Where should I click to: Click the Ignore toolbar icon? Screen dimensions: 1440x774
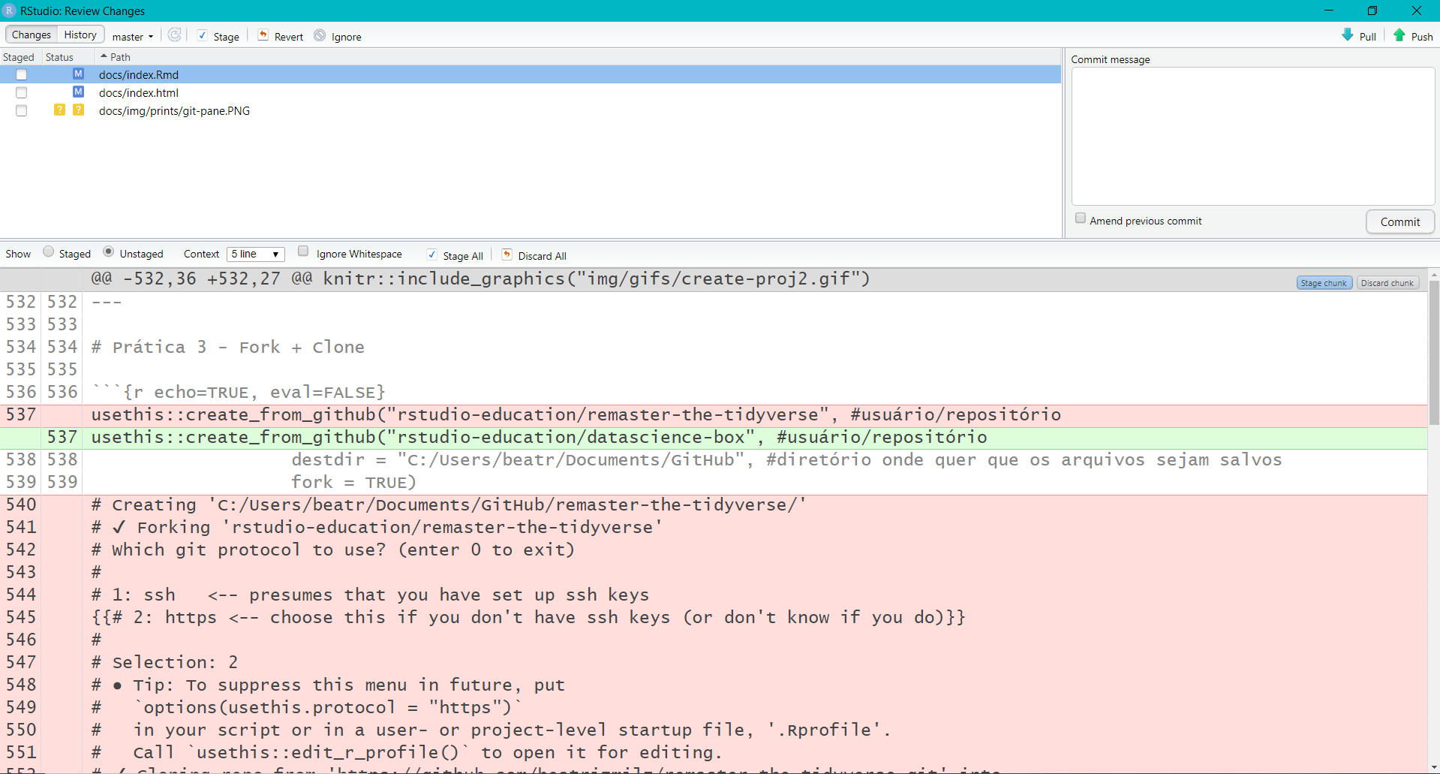point(320,35)
